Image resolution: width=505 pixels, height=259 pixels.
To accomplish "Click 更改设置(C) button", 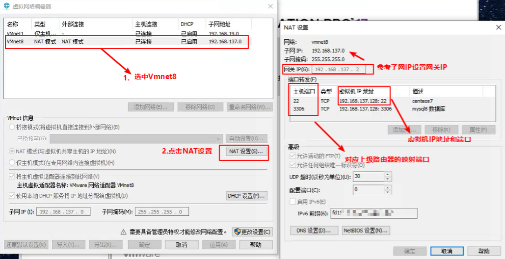I will (252, 232).
